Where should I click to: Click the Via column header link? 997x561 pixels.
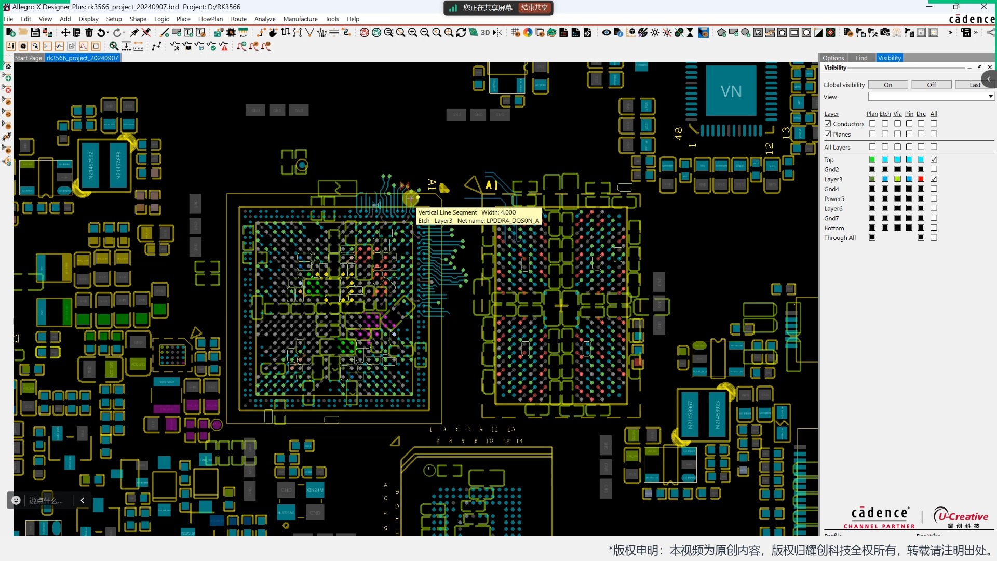[x=897, y=114]
